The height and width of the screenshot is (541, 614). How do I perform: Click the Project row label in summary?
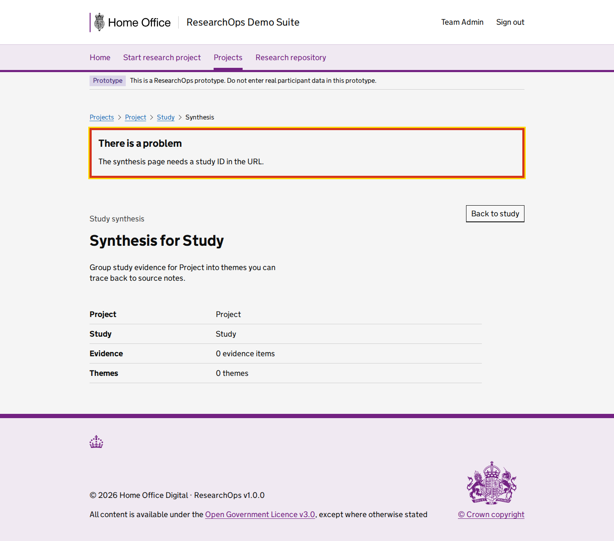point(103,314)
